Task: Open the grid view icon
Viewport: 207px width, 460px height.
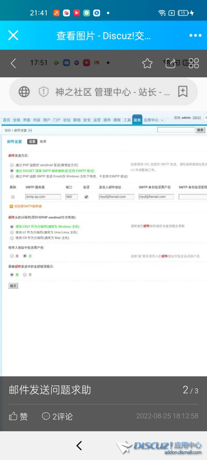Action: click(x=194, y=63)
